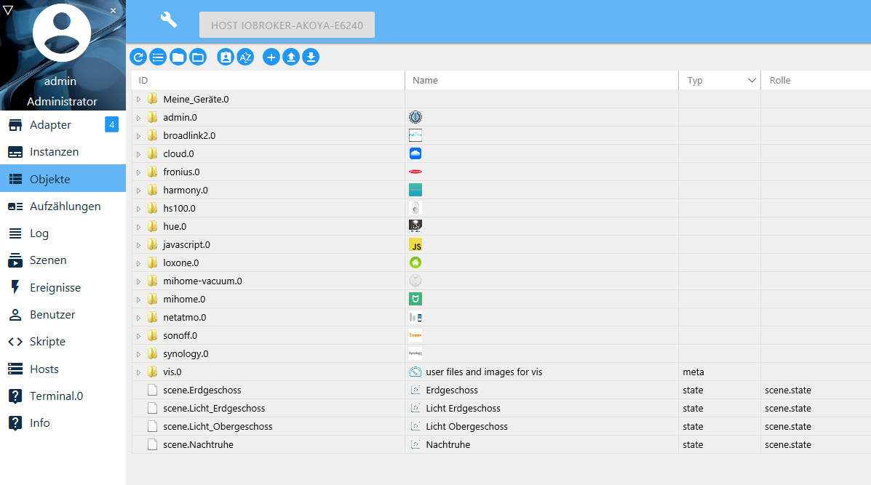Open Terminal.0 in sidebar
871x485 pixels.
click(63, 396)
